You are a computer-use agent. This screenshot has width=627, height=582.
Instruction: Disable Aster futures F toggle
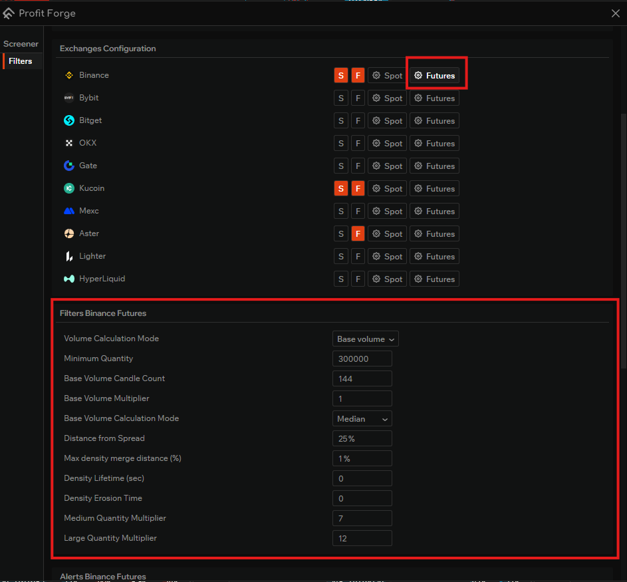[x=358, y=234]
